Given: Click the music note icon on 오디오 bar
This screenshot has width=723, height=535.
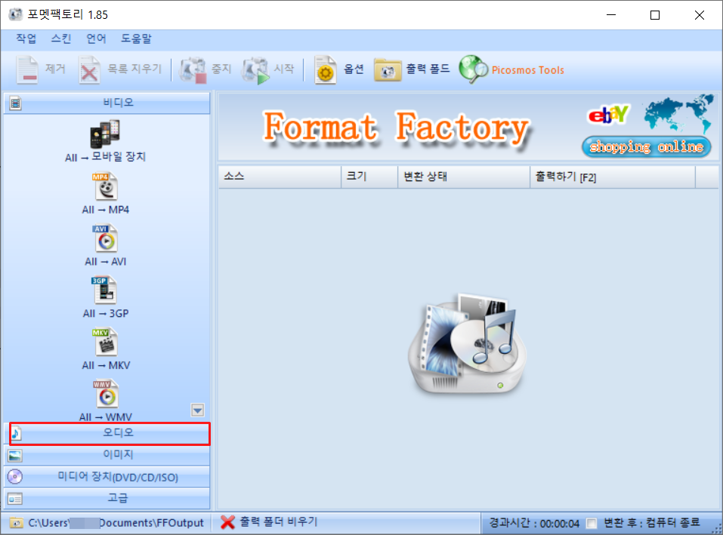Looking at the screenshot, I should [16, 433].
